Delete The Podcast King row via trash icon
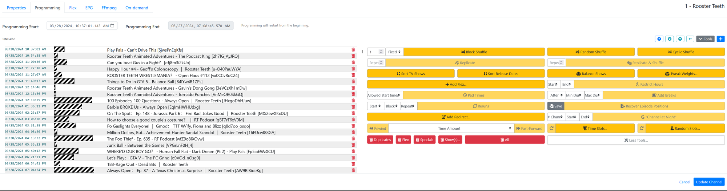Image resolution: width=727 pixels, height=191 pixels. tap(353, 56)
